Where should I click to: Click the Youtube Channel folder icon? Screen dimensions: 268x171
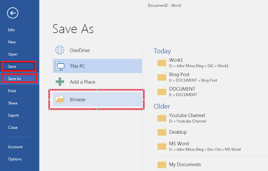162,118
